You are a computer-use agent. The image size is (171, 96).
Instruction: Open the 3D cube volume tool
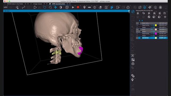click(x=67, y=7)
